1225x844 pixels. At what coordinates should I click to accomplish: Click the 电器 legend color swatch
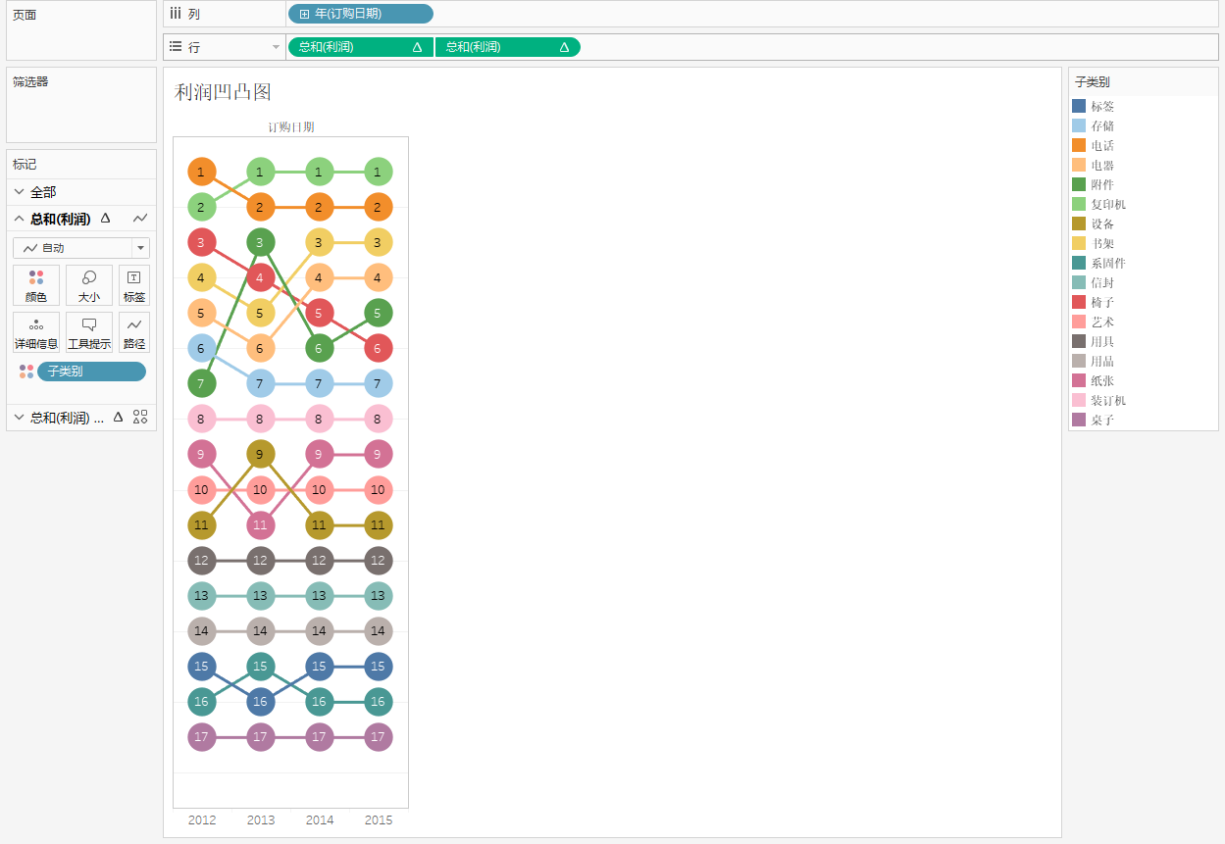click(1079, 165)
